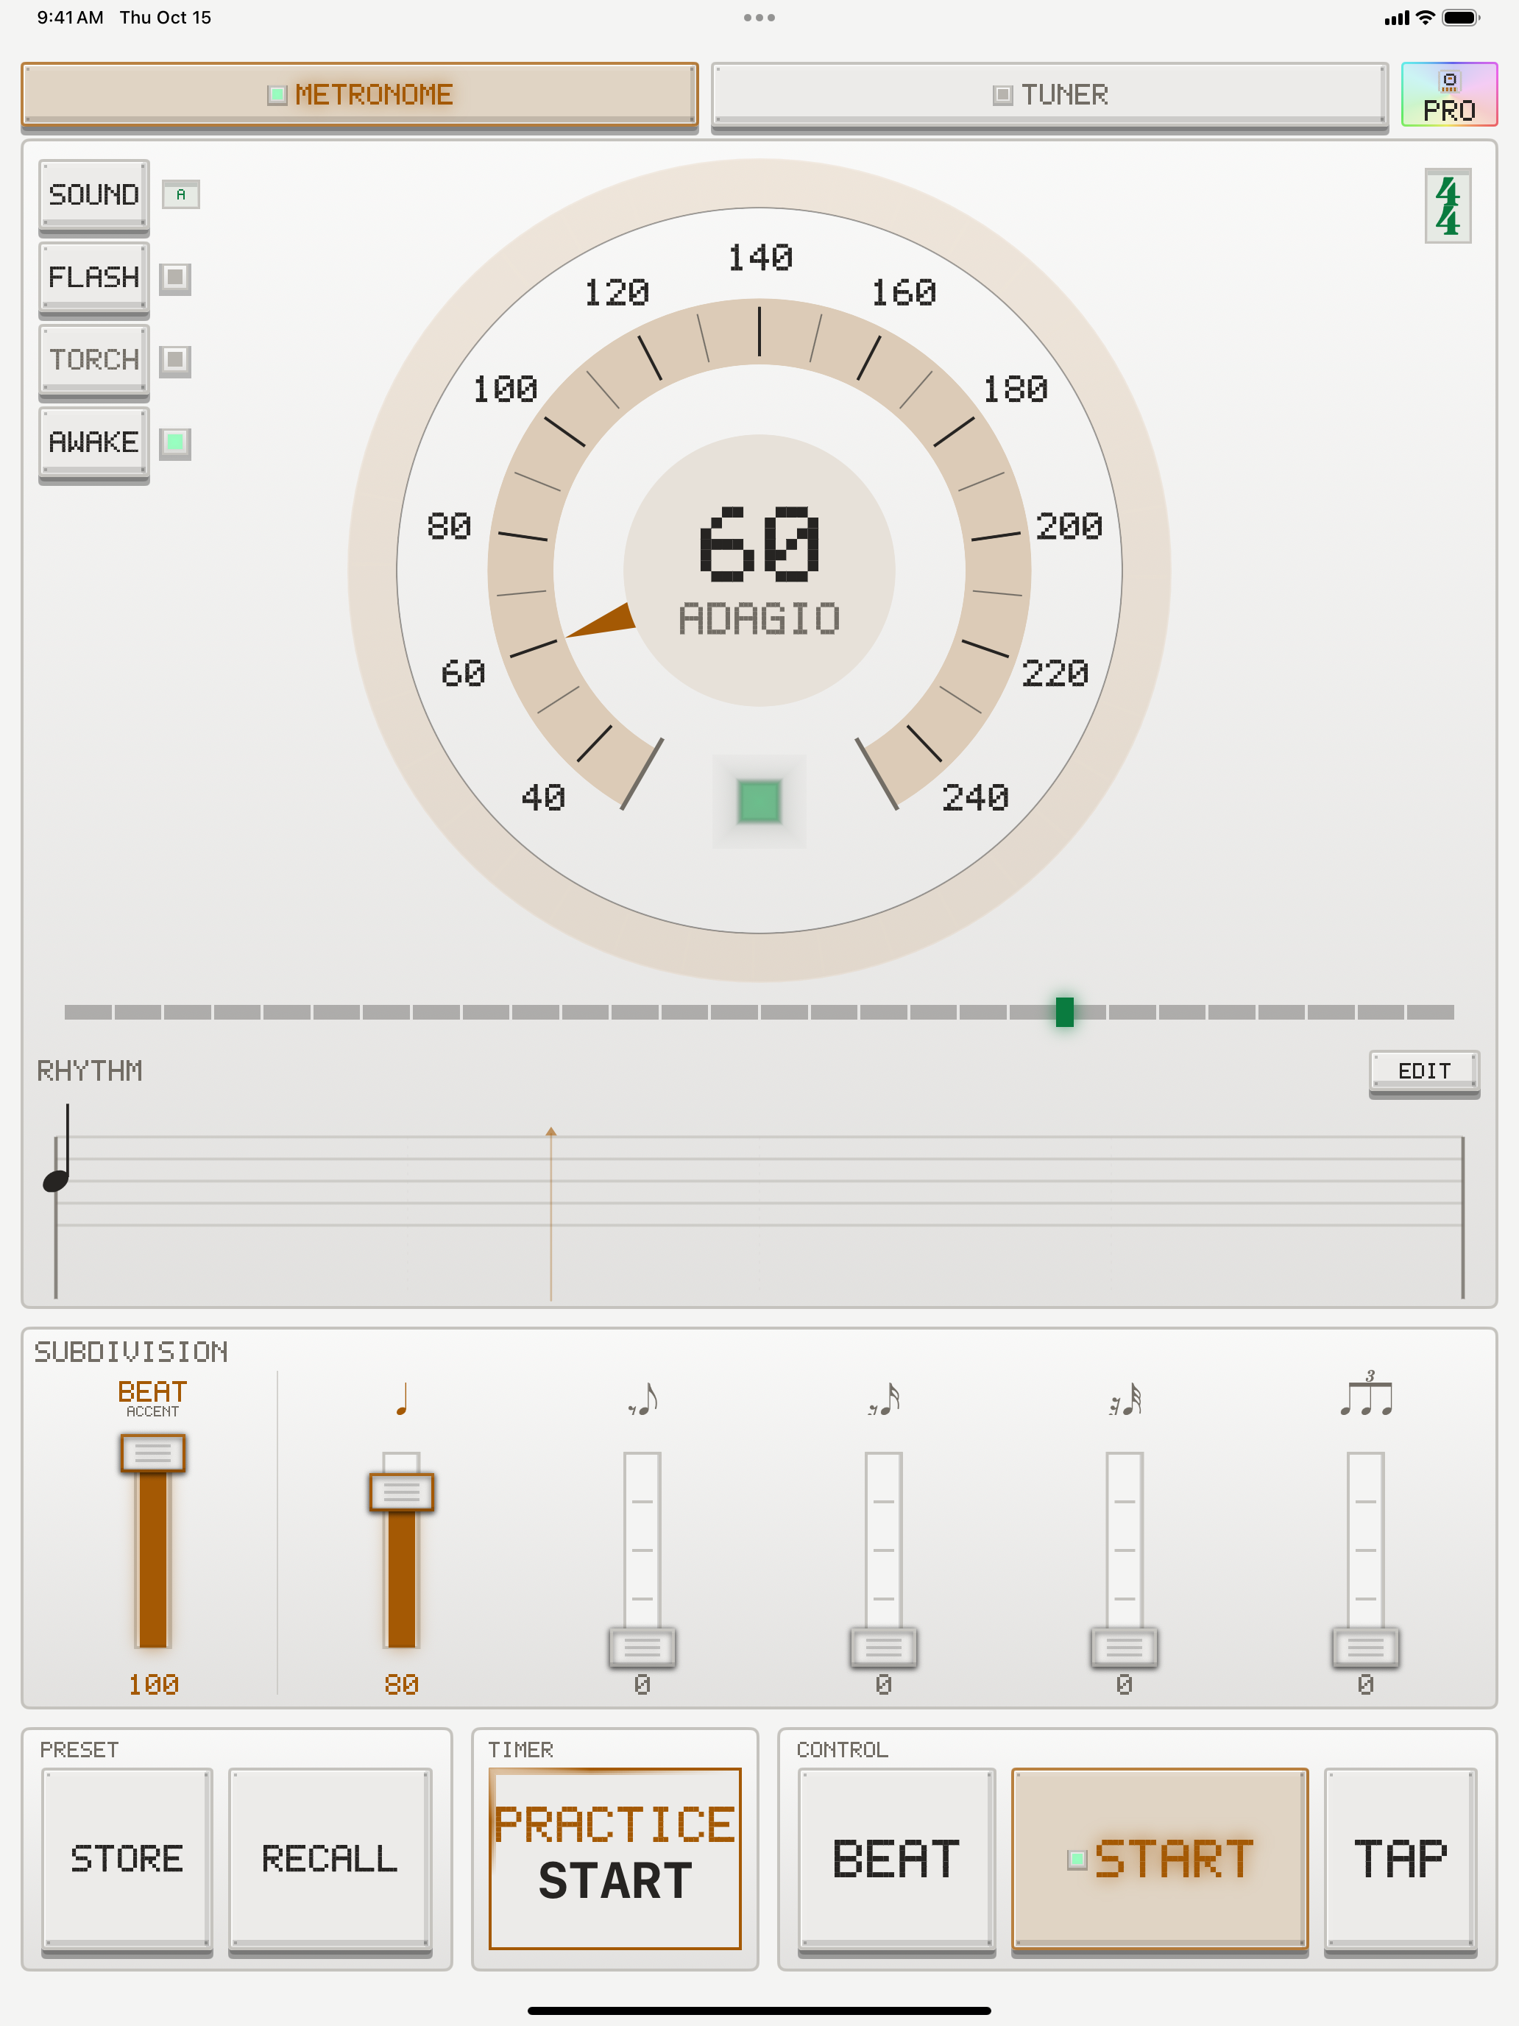Screen dimensions: 1519x2026
Task: Click the quarter note volume slider handle
Action: 401,1492
